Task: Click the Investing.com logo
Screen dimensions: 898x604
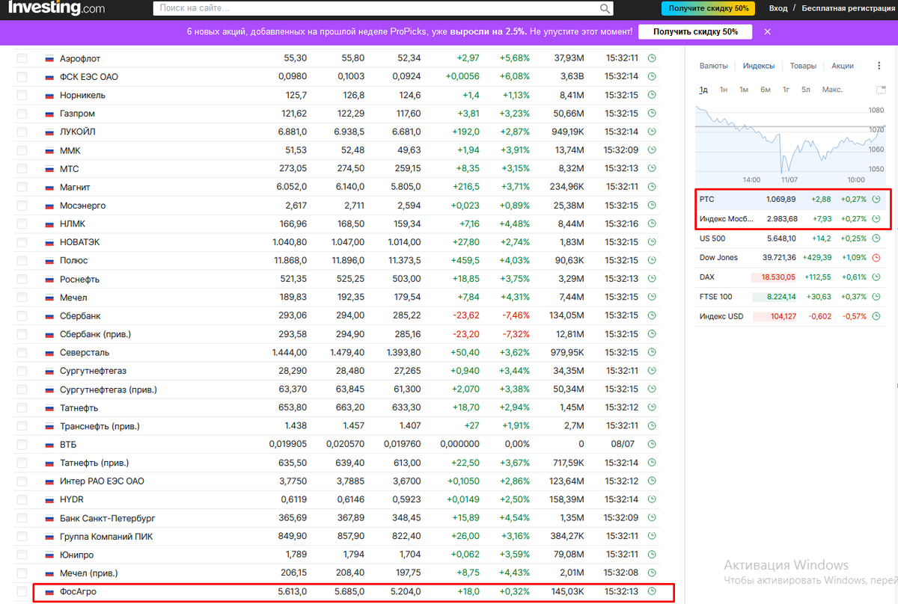Action: (x=56, y=8)
